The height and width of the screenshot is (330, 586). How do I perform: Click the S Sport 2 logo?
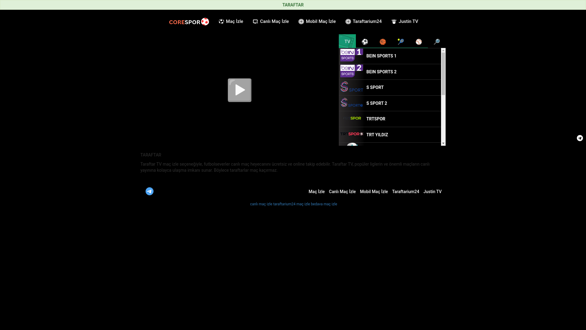[x=352, y=102]
